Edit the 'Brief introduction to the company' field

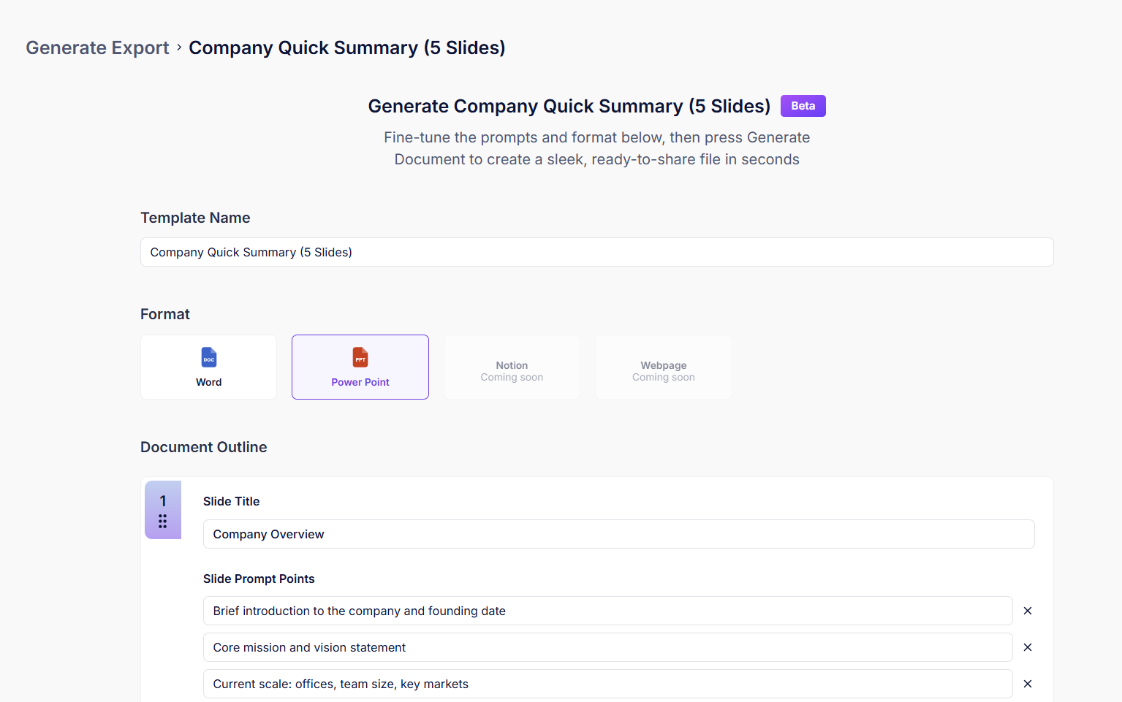point(607,611)
